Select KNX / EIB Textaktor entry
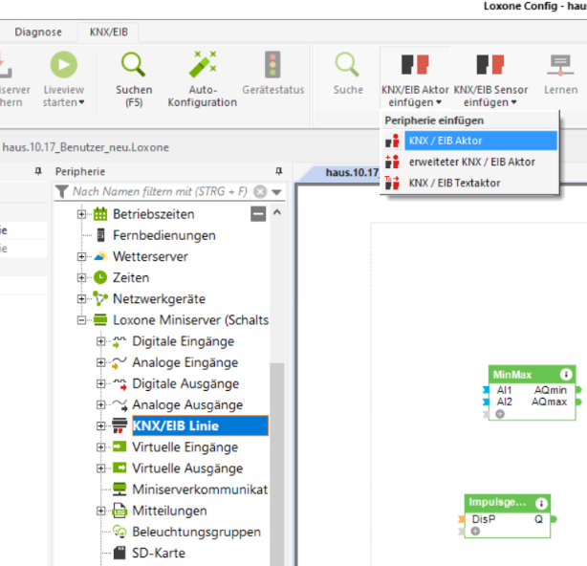This screenshot has width=587, height=566. point(454,183)
